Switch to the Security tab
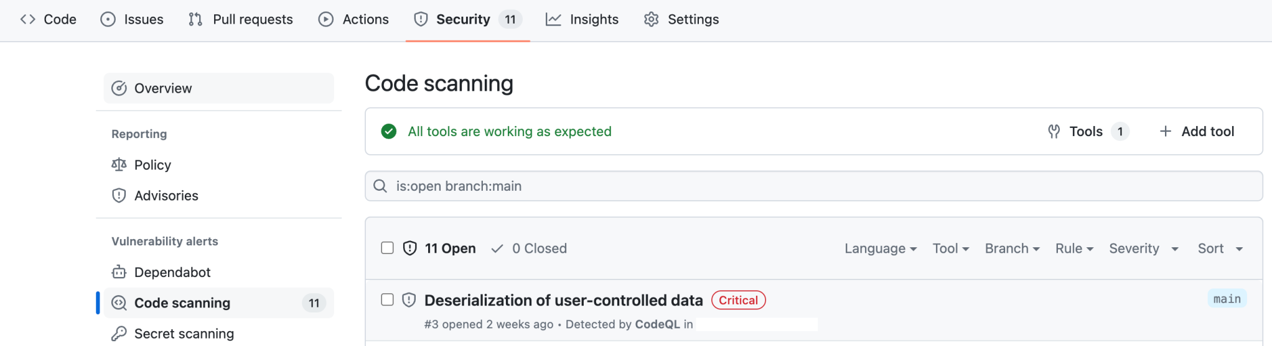The width and height of the screenshot is (1272, 346). pos(463,19)
